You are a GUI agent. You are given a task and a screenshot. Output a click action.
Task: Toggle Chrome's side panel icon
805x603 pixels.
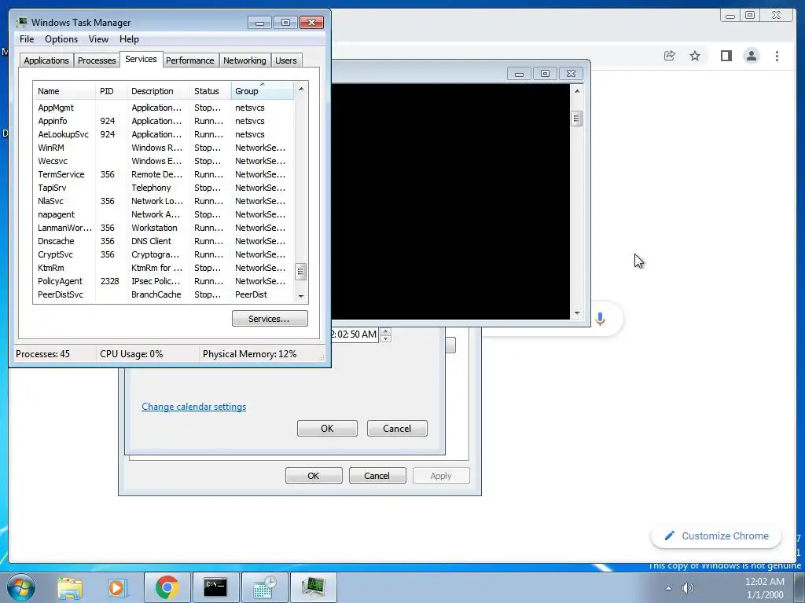[x=726, y=56]
